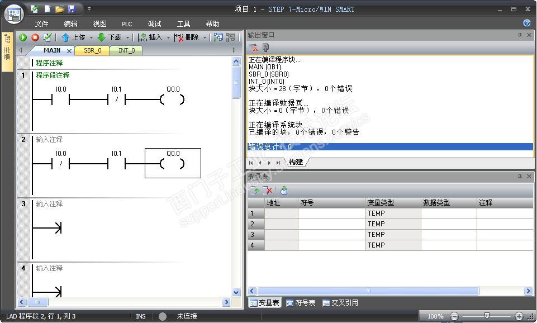Image resolution: width=537 pixels, height=323 pixels.
Task: Pin the 变量表 panel
Action: click(x=520, y=176)
